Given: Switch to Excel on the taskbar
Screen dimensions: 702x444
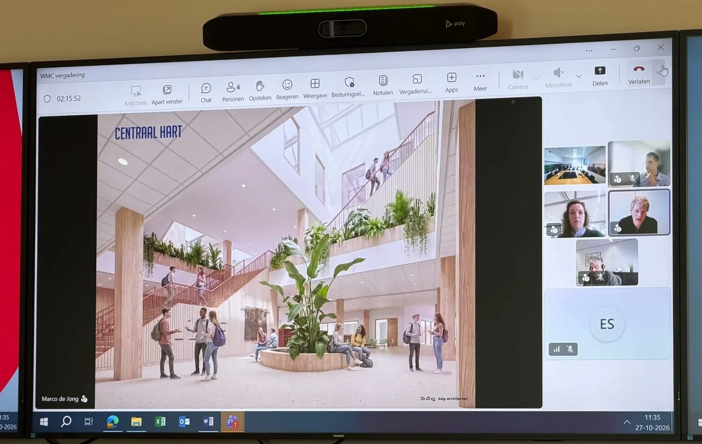Looking at the screenshot, I should [160, 422].
